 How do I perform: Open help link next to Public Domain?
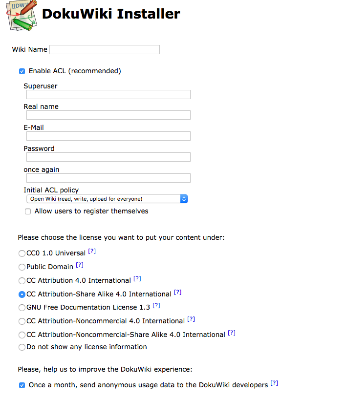80,265
